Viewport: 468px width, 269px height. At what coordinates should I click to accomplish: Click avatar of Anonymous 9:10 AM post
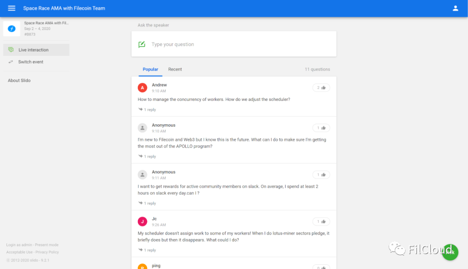pos(143,128)
